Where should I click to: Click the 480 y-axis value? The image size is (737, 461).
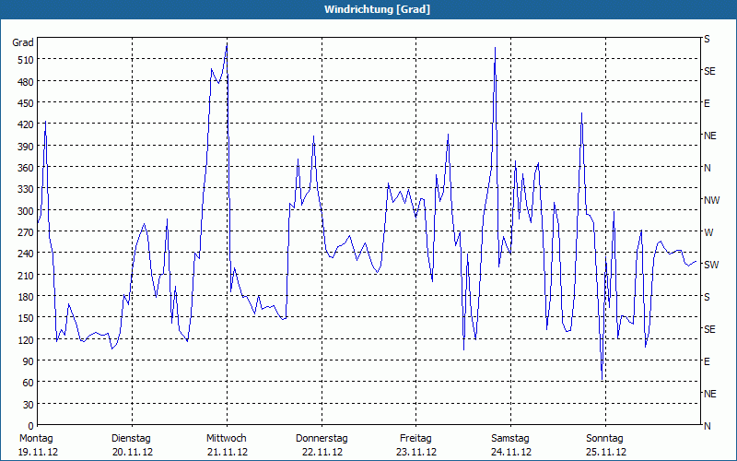tap(26, 82)
